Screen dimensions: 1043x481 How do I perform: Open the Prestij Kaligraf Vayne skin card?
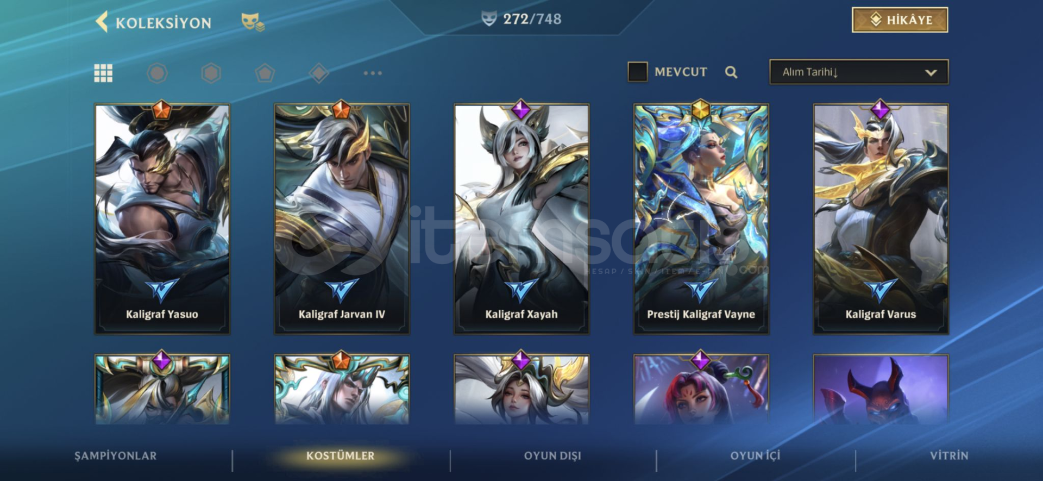point(701,218)
